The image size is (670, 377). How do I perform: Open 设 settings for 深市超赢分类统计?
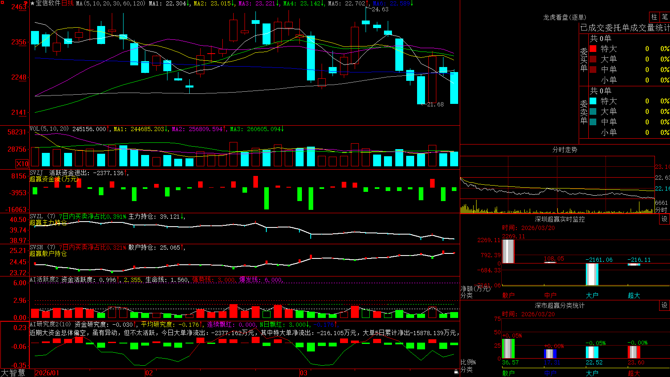[x=665, y=305]
